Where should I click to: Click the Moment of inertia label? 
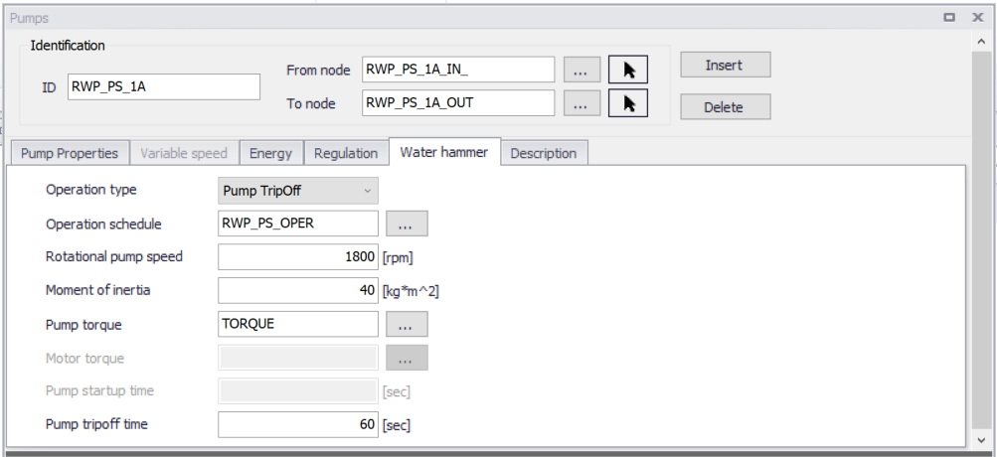click(x=98, y=290)
